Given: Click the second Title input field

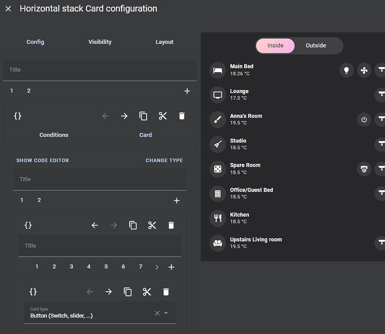Looking at the screenshot, I should (100, 179).
